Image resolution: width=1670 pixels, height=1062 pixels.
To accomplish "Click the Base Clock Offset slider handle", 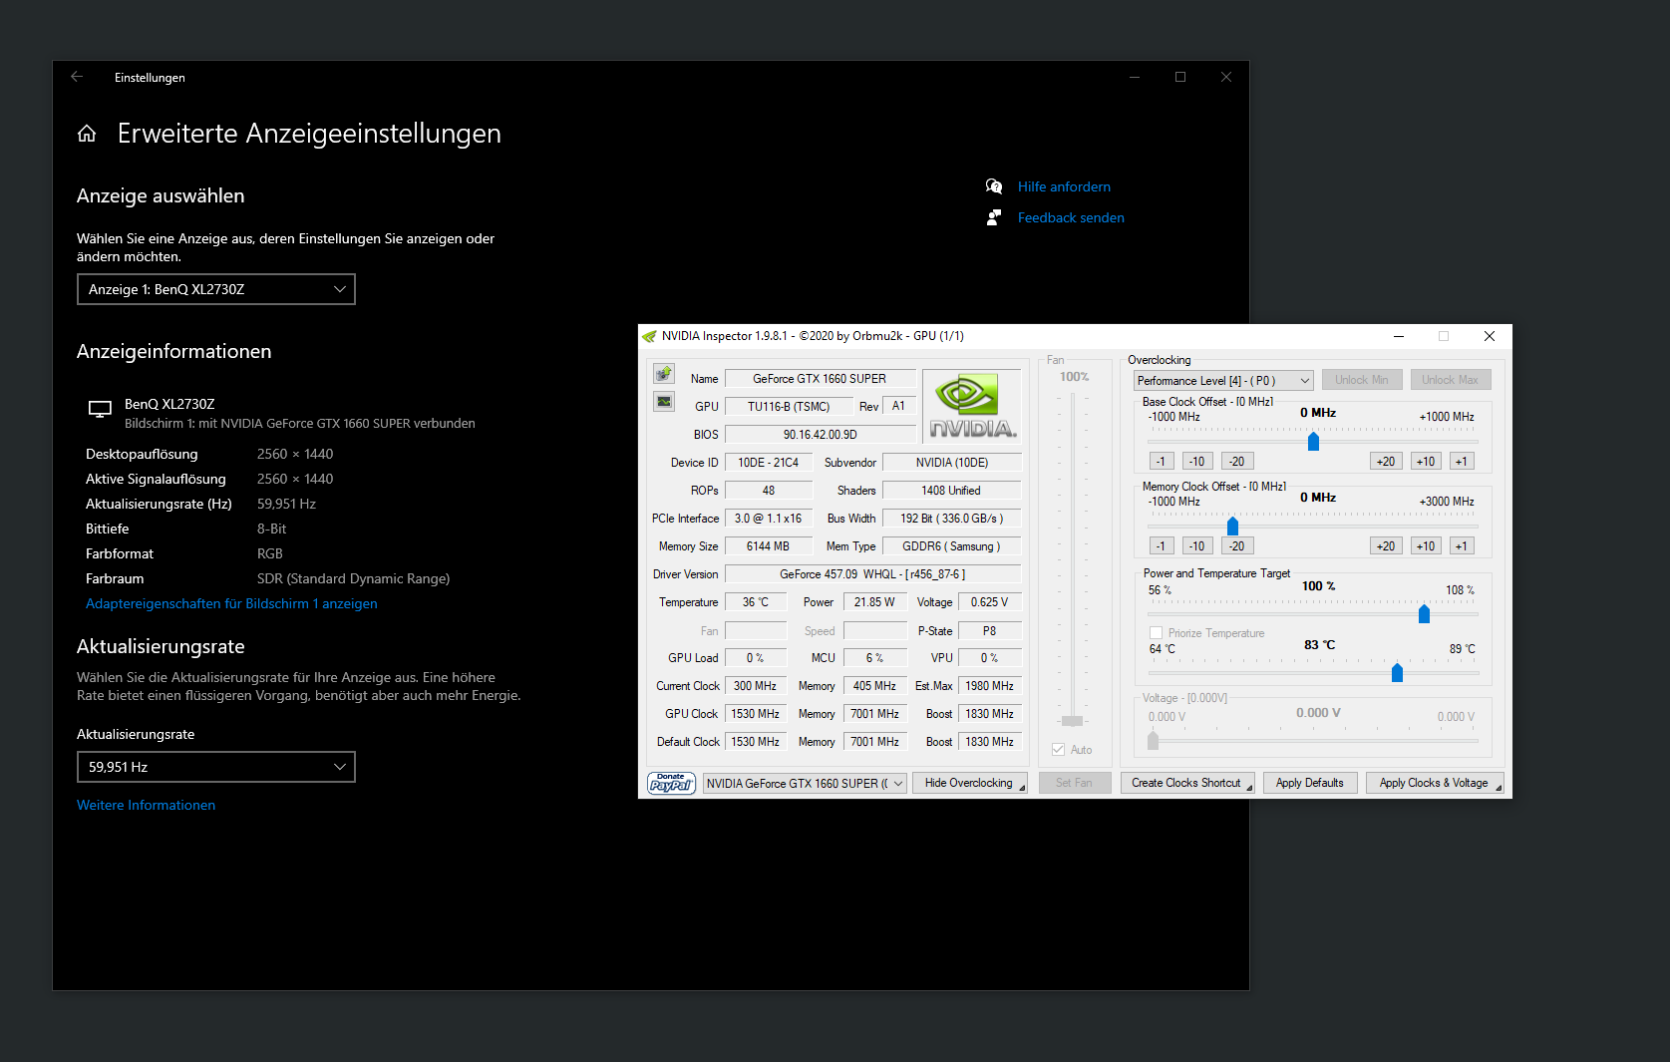I will click(1313, 441).
